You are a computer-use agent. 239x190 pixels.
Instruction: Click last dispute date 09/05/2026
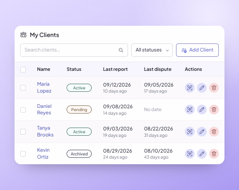point(159,85)
